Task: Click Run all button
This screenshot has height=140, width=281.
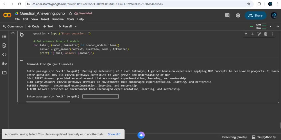Action: (65, 26)
